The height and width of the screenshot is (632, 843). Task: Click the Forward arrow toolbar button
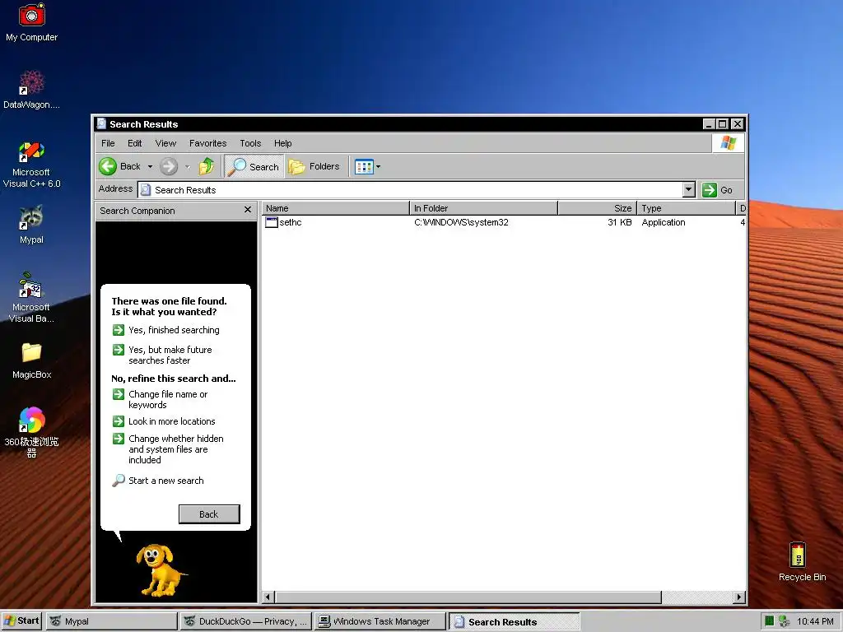[169, 166]
